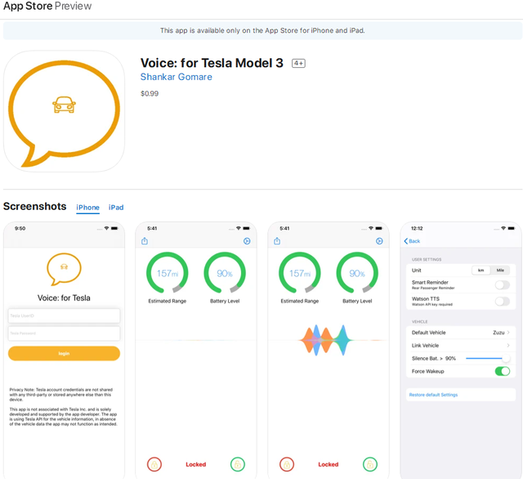
Task: Tap the green unlock icon in second screenshot
Action: click(238, 464)
